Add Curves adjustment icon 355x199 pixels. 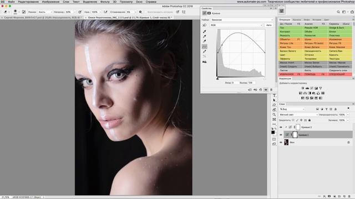(x=312, y=88)
